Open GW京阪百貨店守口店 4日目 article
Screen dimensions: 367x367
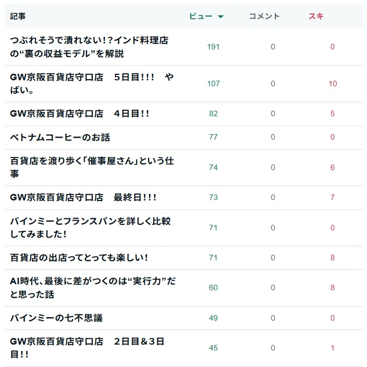[x=80, y=113]
